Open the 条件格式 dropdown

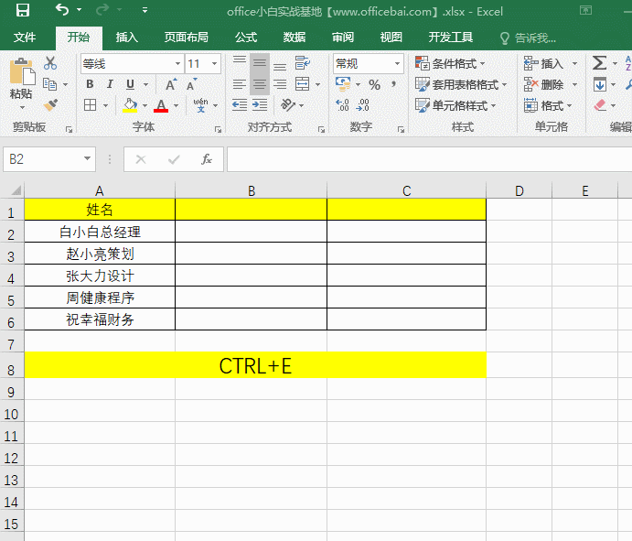[x=450, y=63]
